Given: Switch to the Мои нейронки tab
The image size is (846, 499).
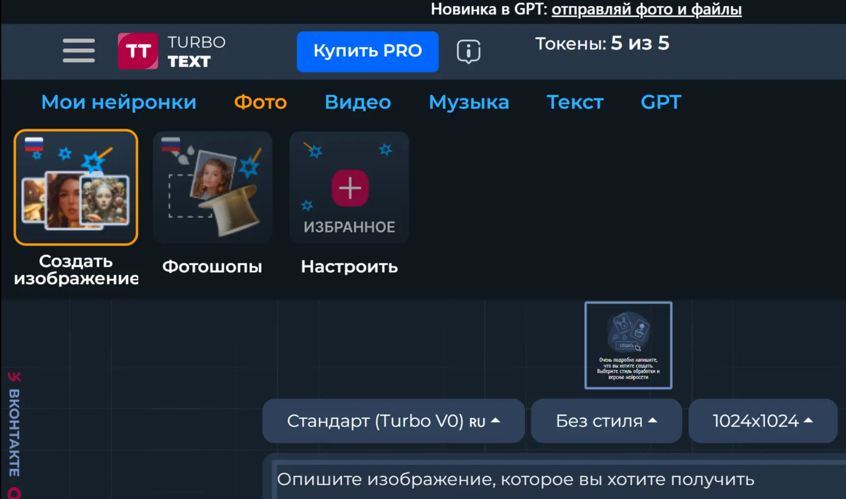Looking at the screenshot, I should [119, 102].
